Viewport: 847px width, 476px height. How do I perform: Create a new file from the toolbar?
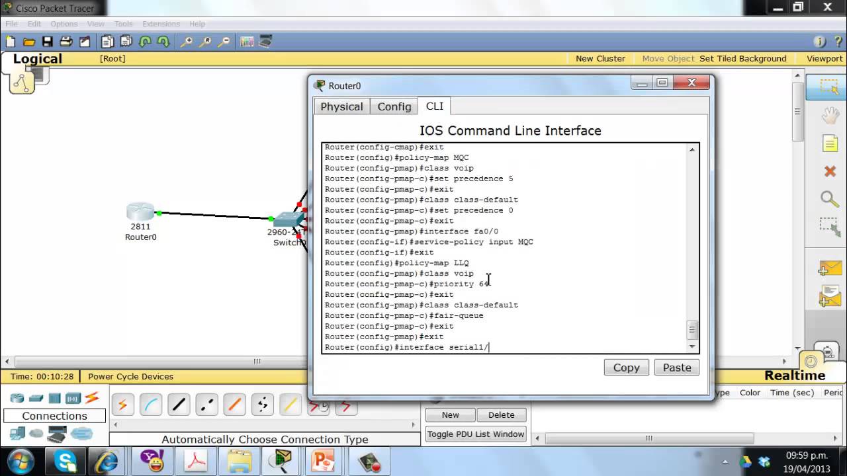point(10,42)
